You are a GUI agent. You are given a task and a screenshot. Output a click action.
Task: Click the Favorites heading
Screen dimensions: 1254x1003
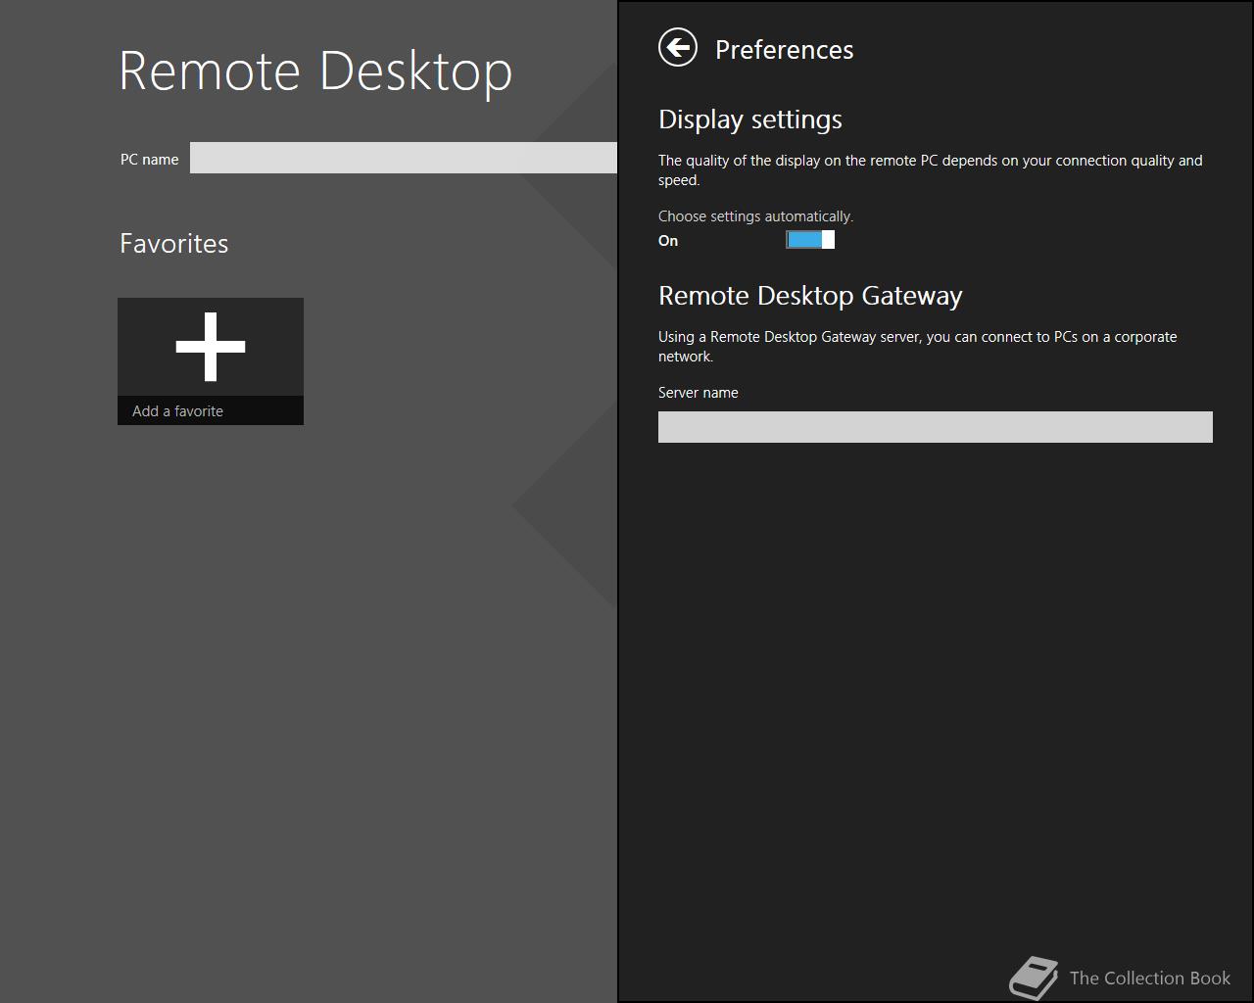pyautogui.click(x=174, y=243)
